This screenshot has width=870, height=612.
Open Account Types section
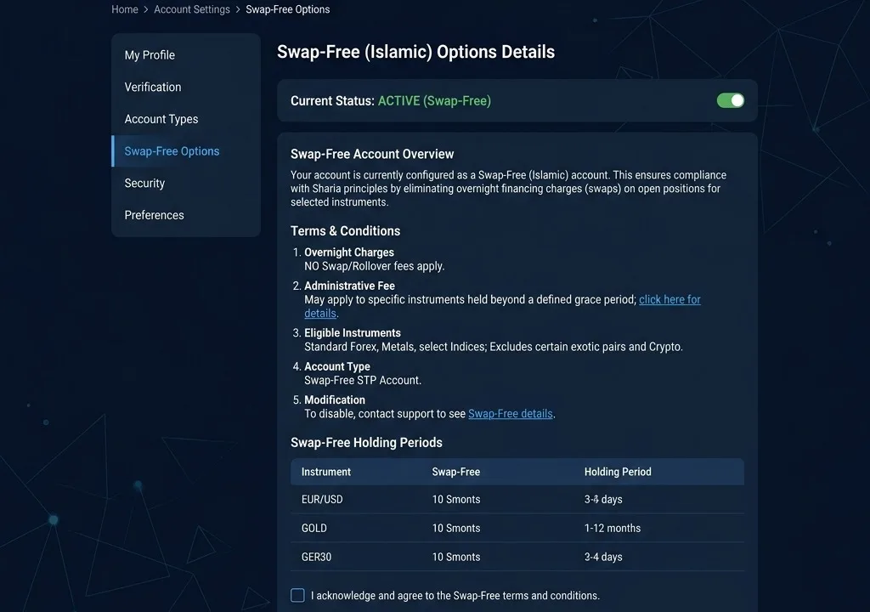pyautogui.click(x=161, y=119)
